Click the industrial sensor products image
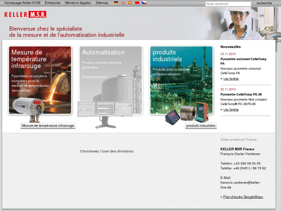This screenshot has height=211, width=281. coord(187,113)
